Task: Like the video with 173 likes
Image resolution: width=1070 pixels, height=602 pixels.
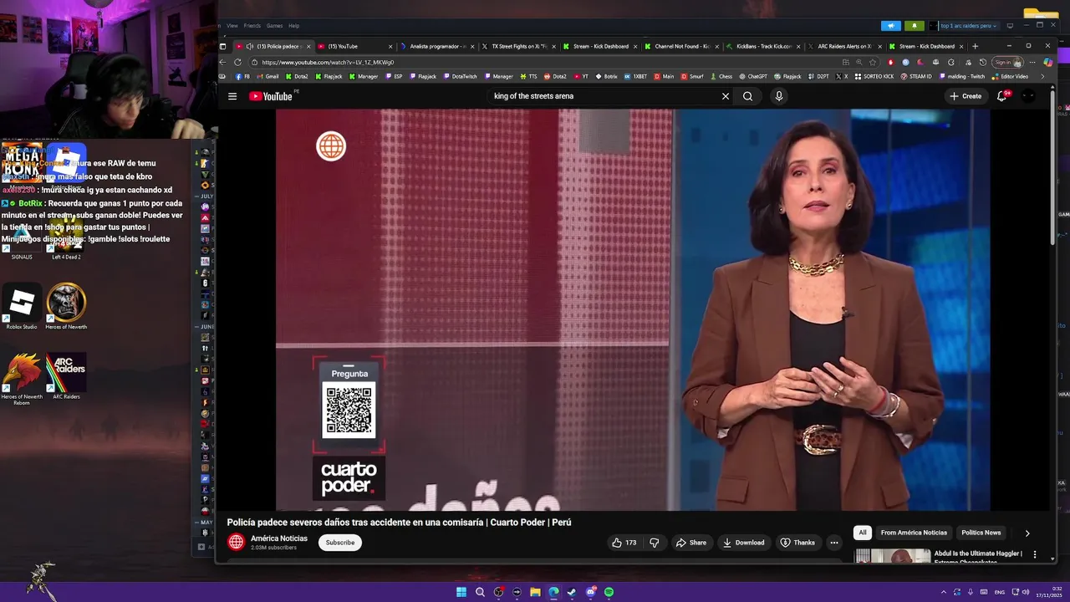Action: (624, 543)
